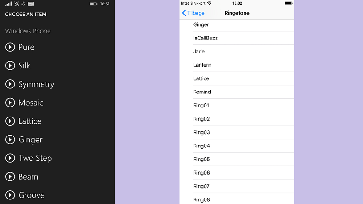Tap the 15.02 clock on iPhone
This screenshot has width=363, height=204.
(x=237, y=3)
